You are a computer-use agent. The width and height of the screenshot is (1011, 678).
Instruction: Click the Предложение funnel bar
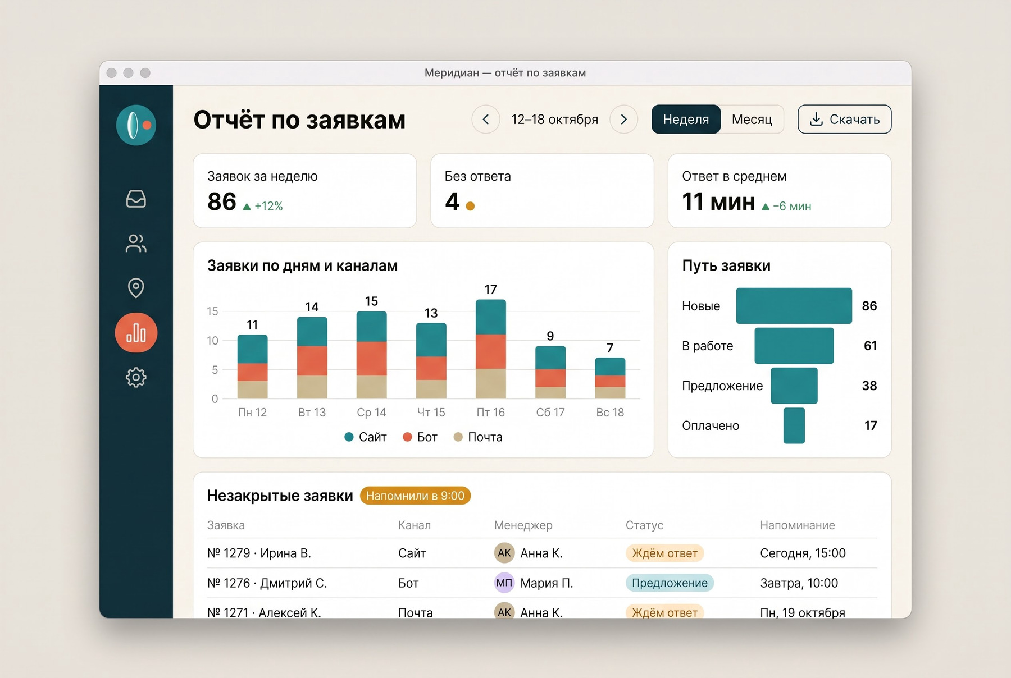click(x=794, y=386)
